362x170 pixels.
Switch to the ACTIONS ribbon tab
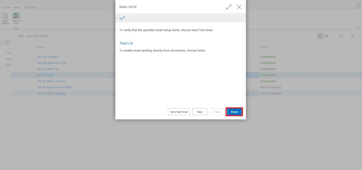(30, 7)
